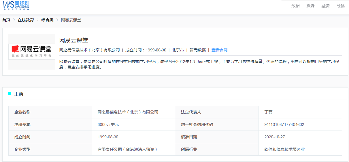Click the company description paragraph
This screenshot has width=349, height=162.
[x=199, y=64]
